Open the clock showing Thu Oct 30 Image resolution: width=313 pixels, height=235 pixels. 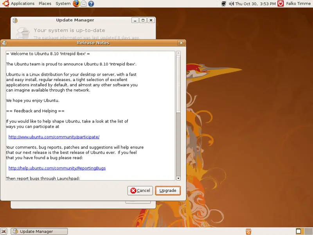click(255, 4)
